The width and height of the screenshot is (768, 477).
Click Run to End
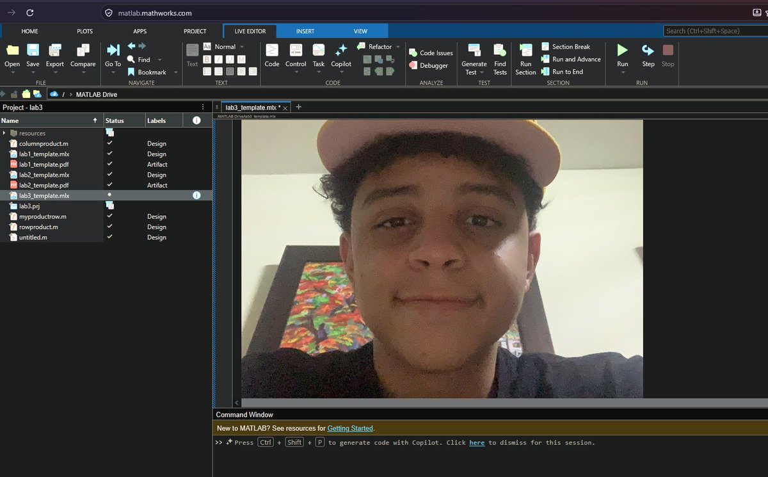point(562,72)
